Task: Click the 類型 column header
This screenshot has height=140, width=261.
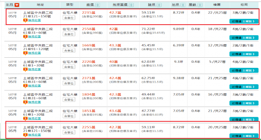Action: click(70, 5)
